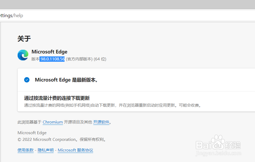This screenshot has height=162, width=255.
Task: Open the 使用条款 link
Action: click(x=26, y=150)
